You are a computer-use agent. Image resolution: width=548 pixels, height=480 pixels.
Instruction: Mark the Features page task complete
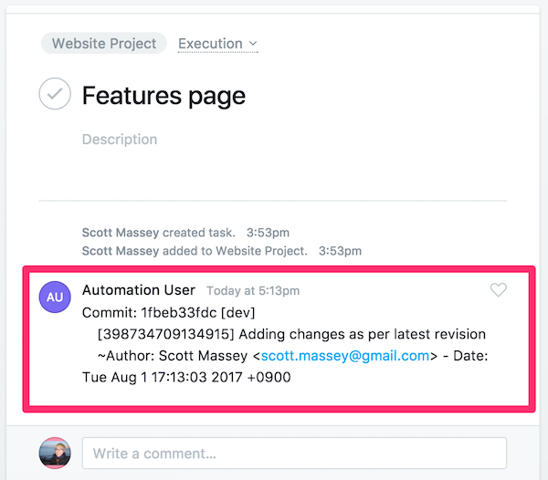[55, 94]
